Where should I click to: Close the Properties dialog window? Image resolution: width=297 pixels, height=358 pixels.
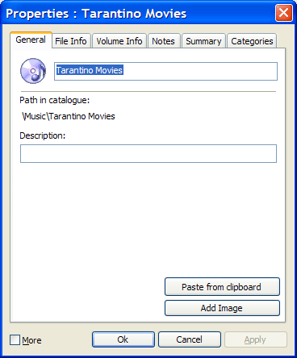[284, 13]
